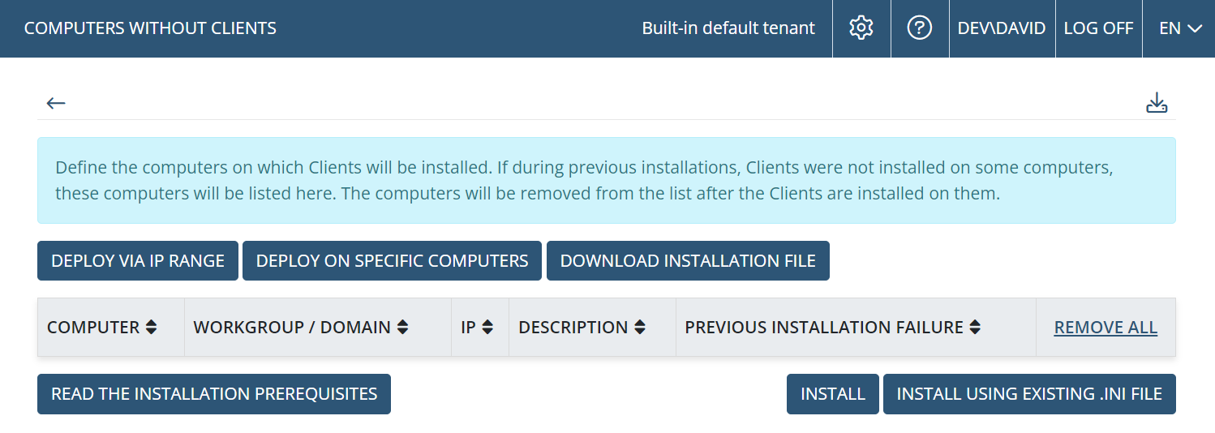Choose Deploy on Specific Computers

[x=392, y=261]
